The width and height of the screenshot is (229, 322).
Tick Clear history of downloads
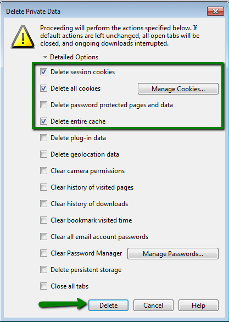43,204
